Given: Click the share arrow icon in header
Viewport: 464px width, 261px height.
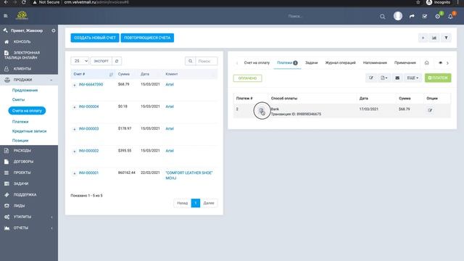Looking at the screenshot, I should coord(412,16).
